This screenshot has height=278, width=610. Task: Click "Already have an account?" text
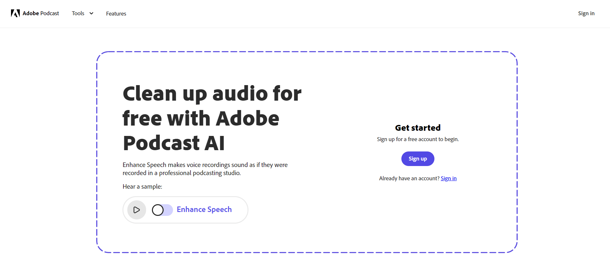[x=409, y=178]
